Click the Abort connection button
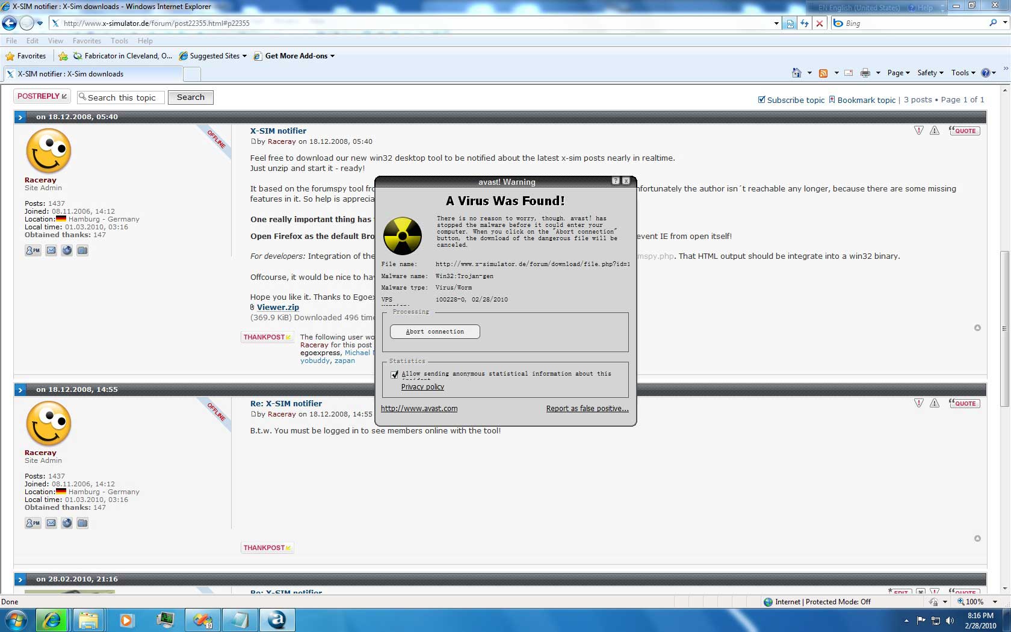 [x=435, y=332]
